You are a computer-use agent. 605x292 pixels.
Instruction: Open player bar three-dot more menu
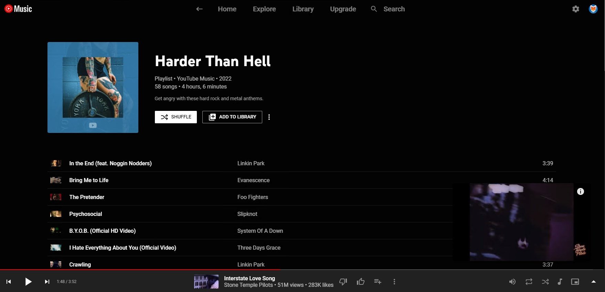click(394, 282)
